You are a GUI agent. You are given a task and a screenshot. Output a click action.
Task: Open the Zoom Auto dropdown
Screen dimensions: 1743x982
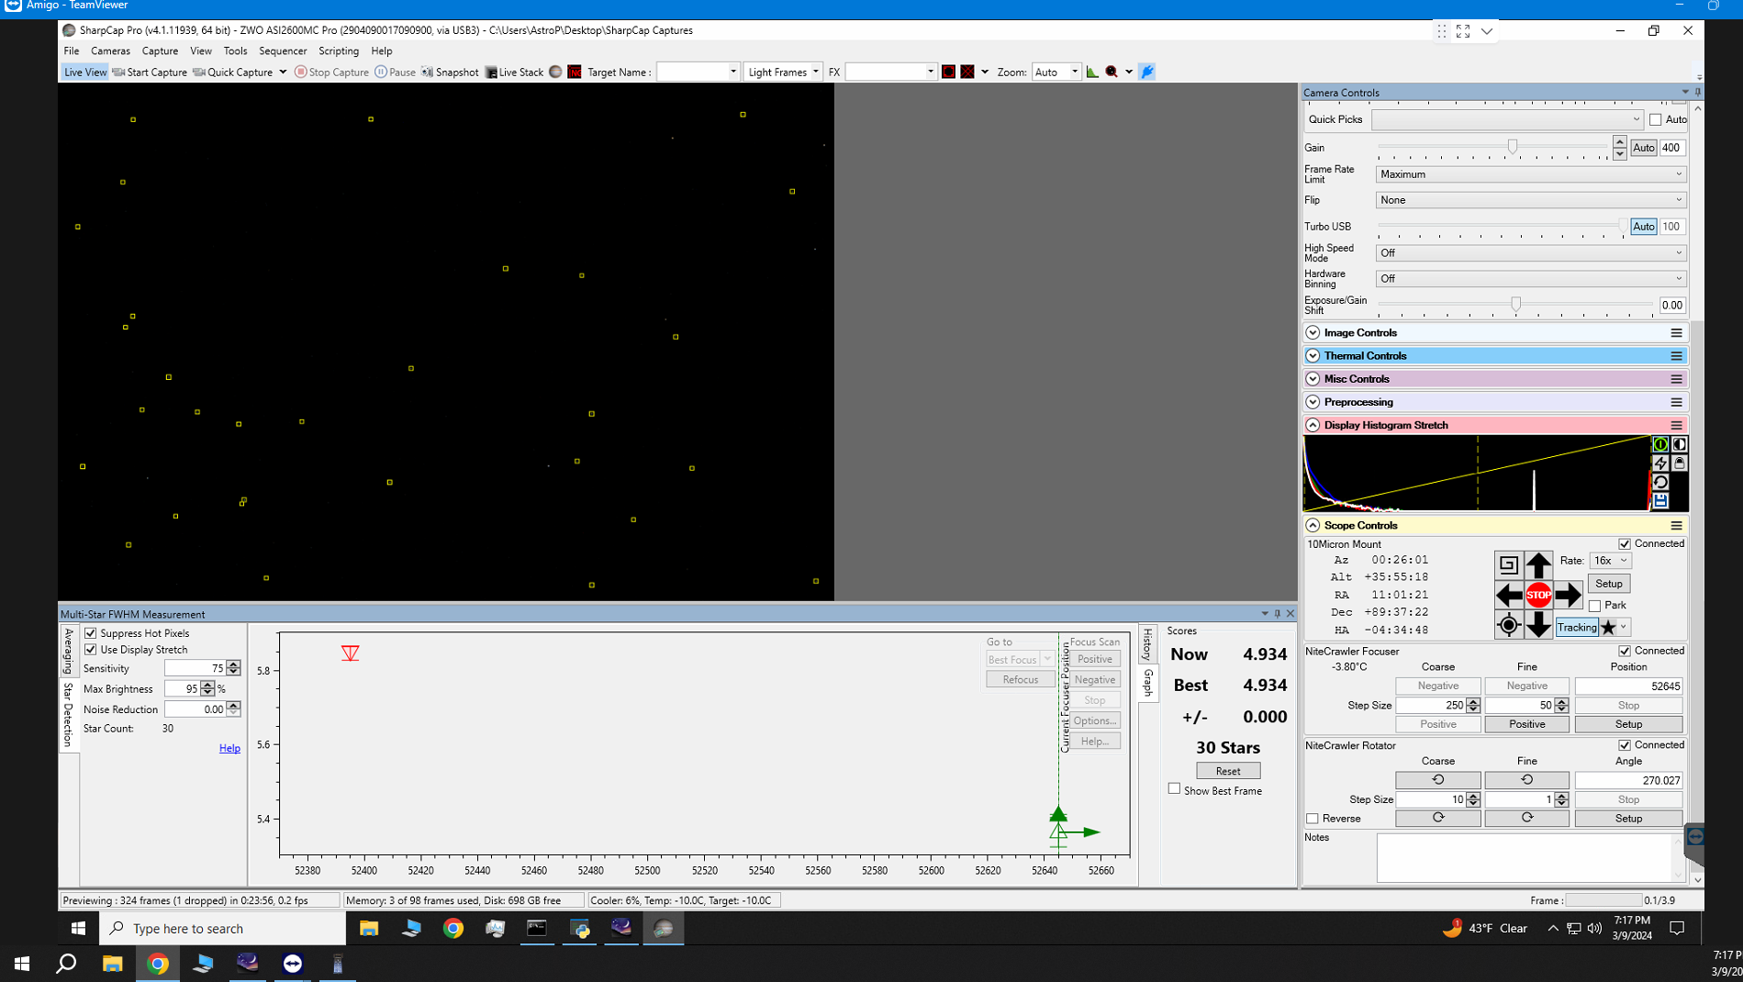pos(1056,72)
